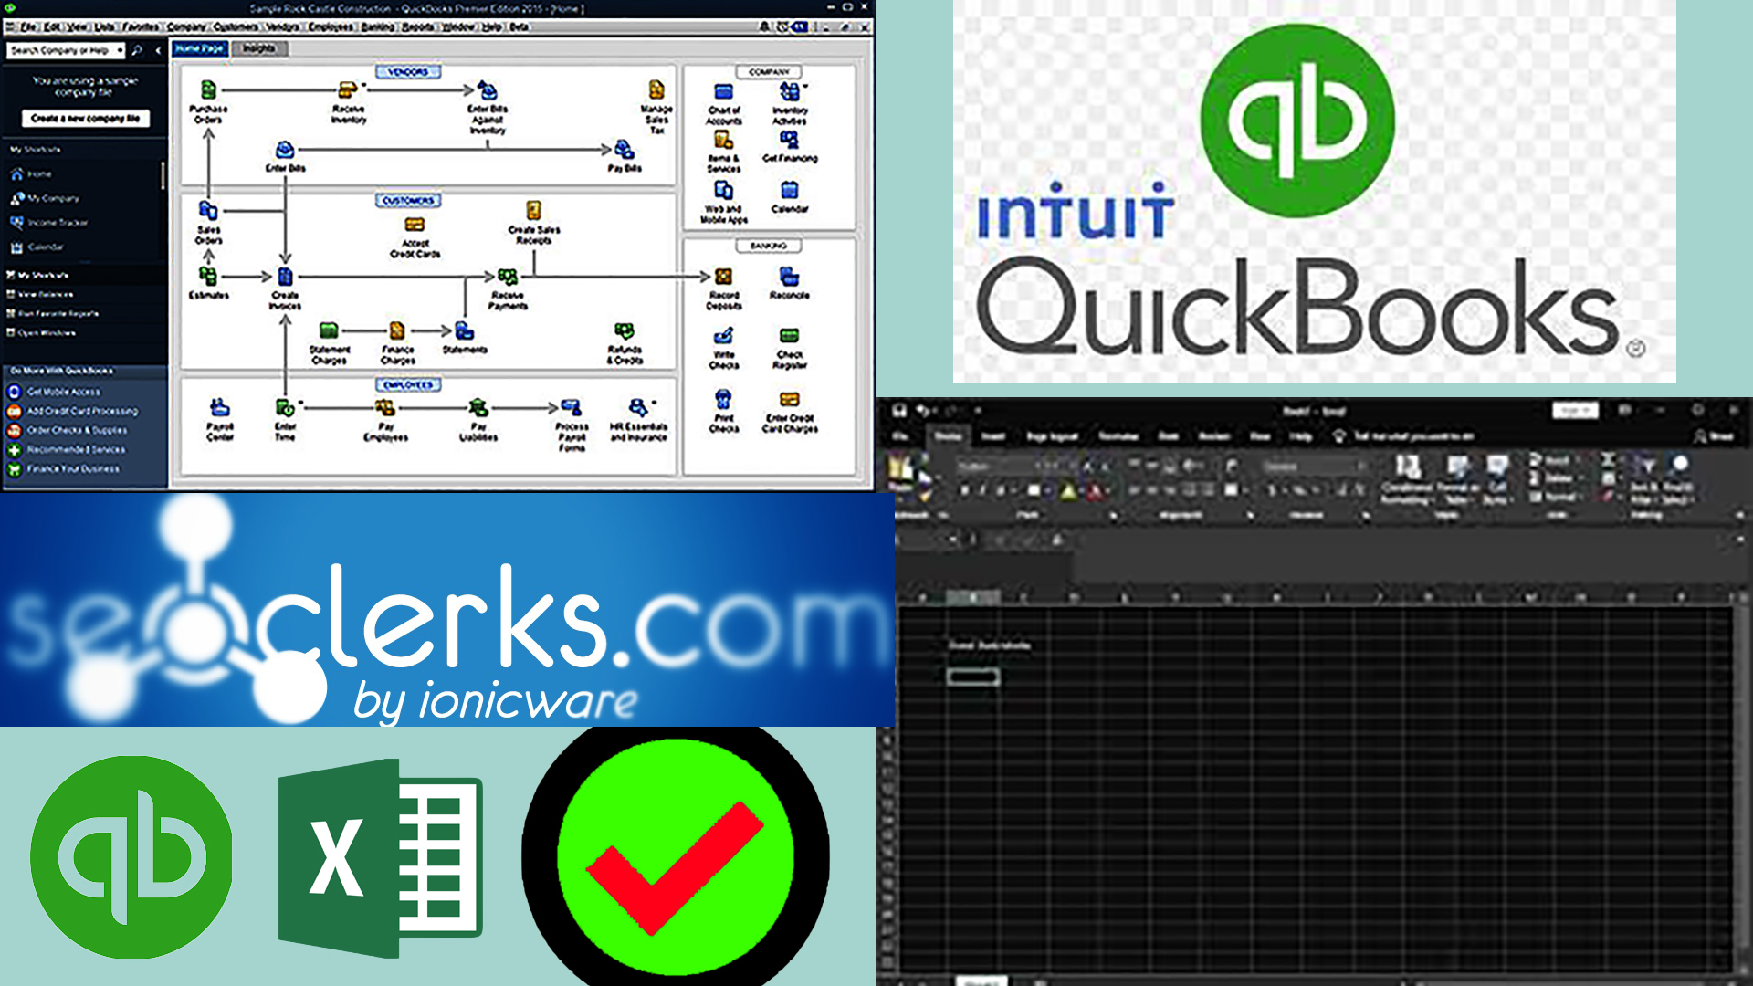This screenshot has width=1753, height=986.
Task: Switch to the Insights tab
Action: (x=258, y=48)
